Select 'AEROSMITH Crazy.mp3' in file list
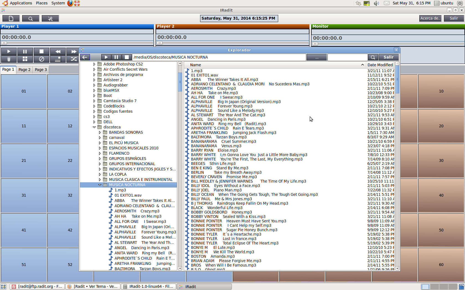The image size is (465, 290). tap(213, 88)
